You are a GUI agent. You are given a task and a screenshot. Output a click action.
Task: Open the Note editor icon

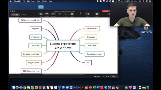72,14
